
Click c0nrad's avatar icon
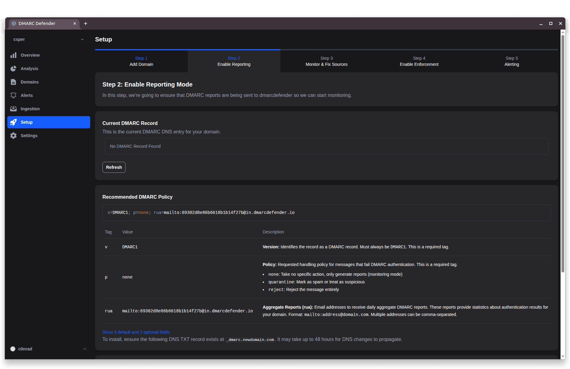(13, 349)
